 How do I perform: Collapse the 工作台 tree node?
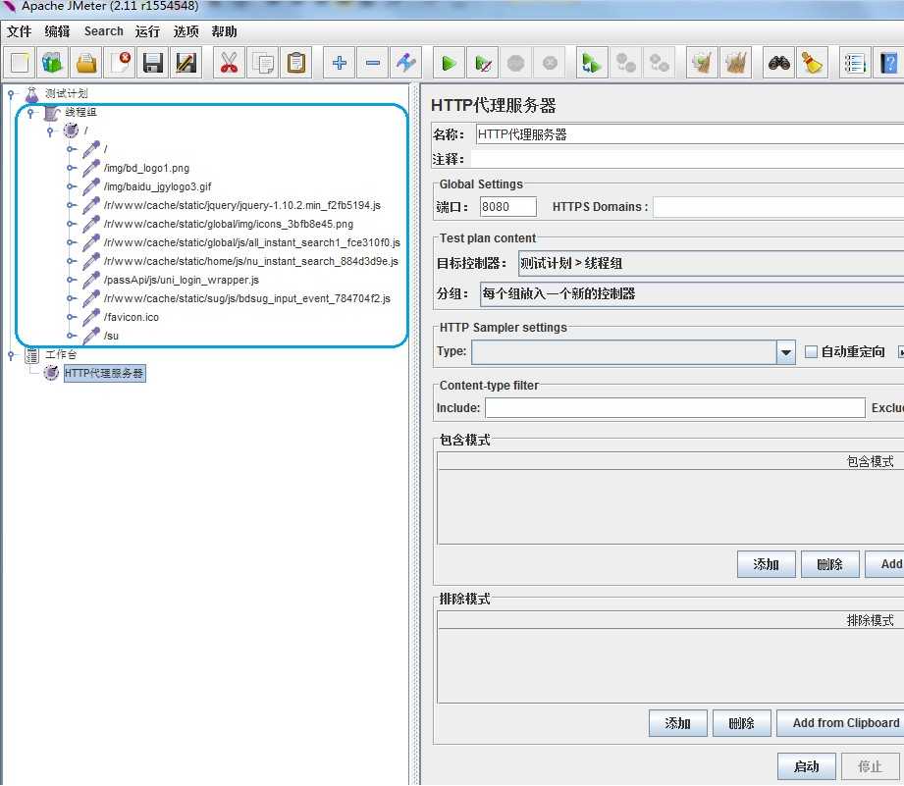(x=11, y=355)
